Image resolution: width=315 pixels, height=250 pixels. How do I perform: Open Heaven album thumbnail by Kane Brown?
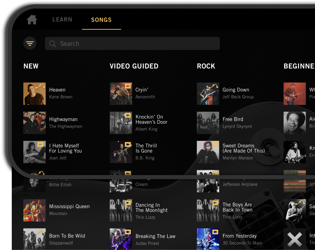(35, 94)
